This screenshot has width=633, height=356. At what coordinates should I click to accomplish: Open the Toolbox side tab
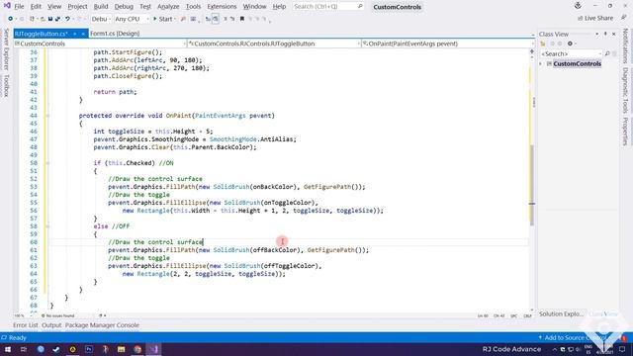tap(6, 86)
